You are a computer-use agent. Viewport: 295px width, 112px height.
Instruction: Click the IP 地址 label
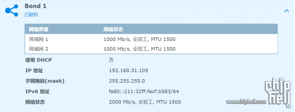point(34,70)
